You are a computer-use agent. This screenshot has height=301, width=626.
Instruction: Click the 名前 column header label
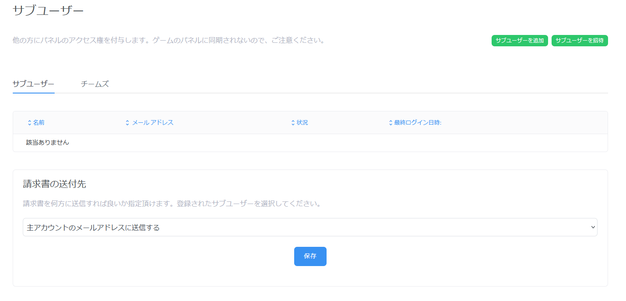pos(39,122)
